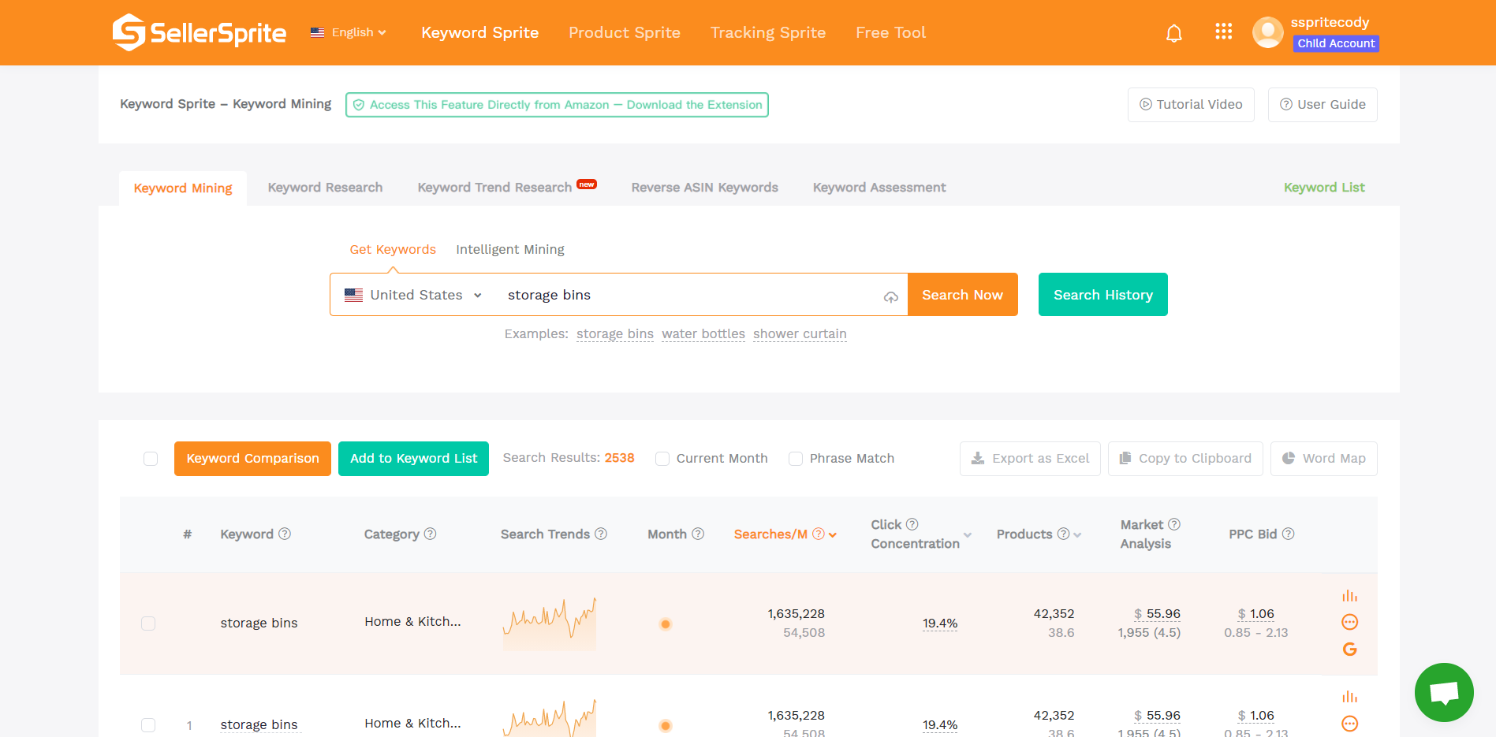The image size is (1496, 737).
Task: Click the Search Now button
Action: point(962,295)
